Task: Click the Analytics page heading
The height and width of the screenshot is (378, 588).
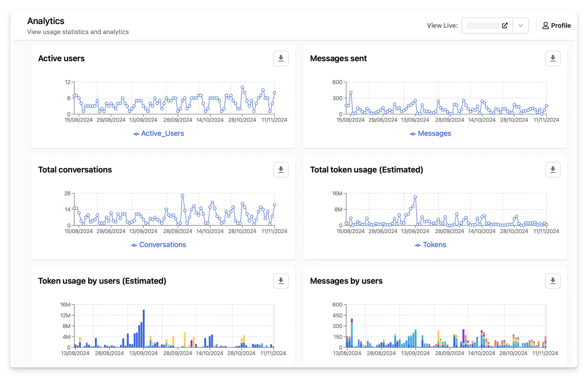Action: 46,21
